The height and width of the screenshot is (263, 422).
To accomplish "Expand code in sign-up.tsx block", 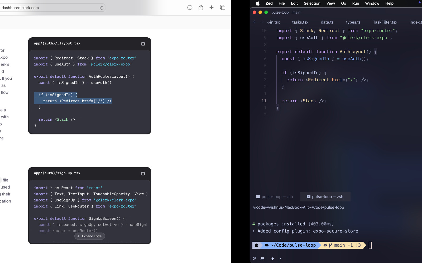I will (x=89, y=236).
